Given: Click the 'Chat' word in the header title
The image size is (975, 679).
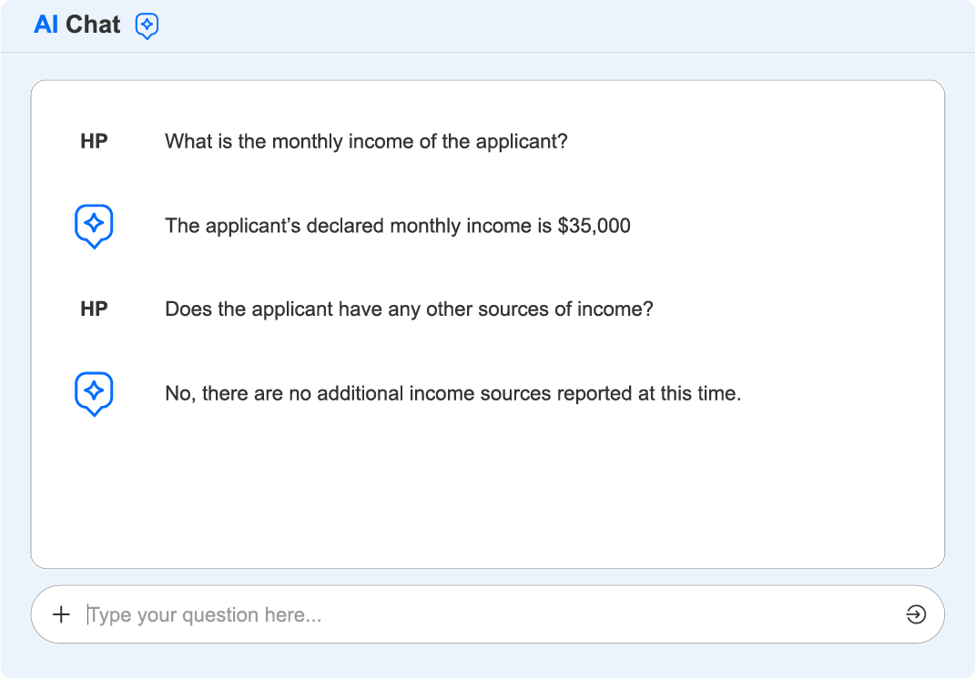Looking at the screenshot, I should pyautogui.click(x=93, y=25).
